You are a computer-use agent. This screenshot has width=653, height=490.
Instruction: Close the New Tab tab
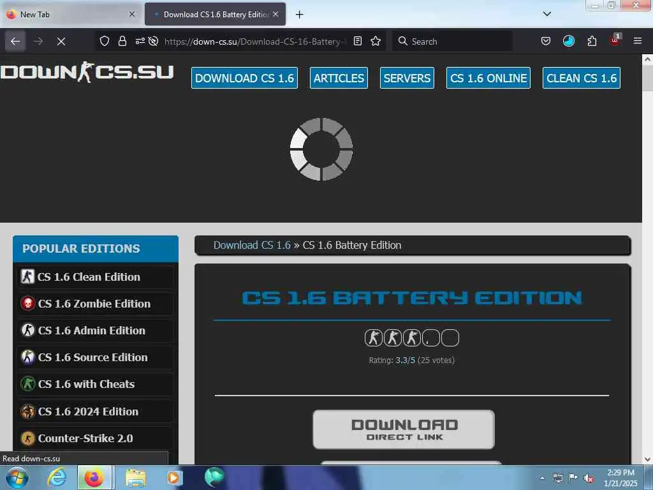[x=132, y=14]
